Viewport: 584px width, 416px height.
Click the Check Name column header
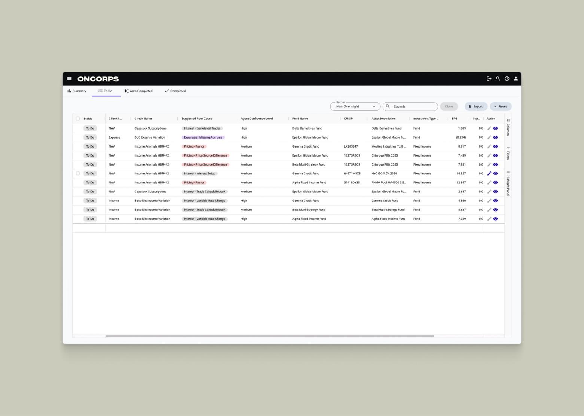[143, 119]
